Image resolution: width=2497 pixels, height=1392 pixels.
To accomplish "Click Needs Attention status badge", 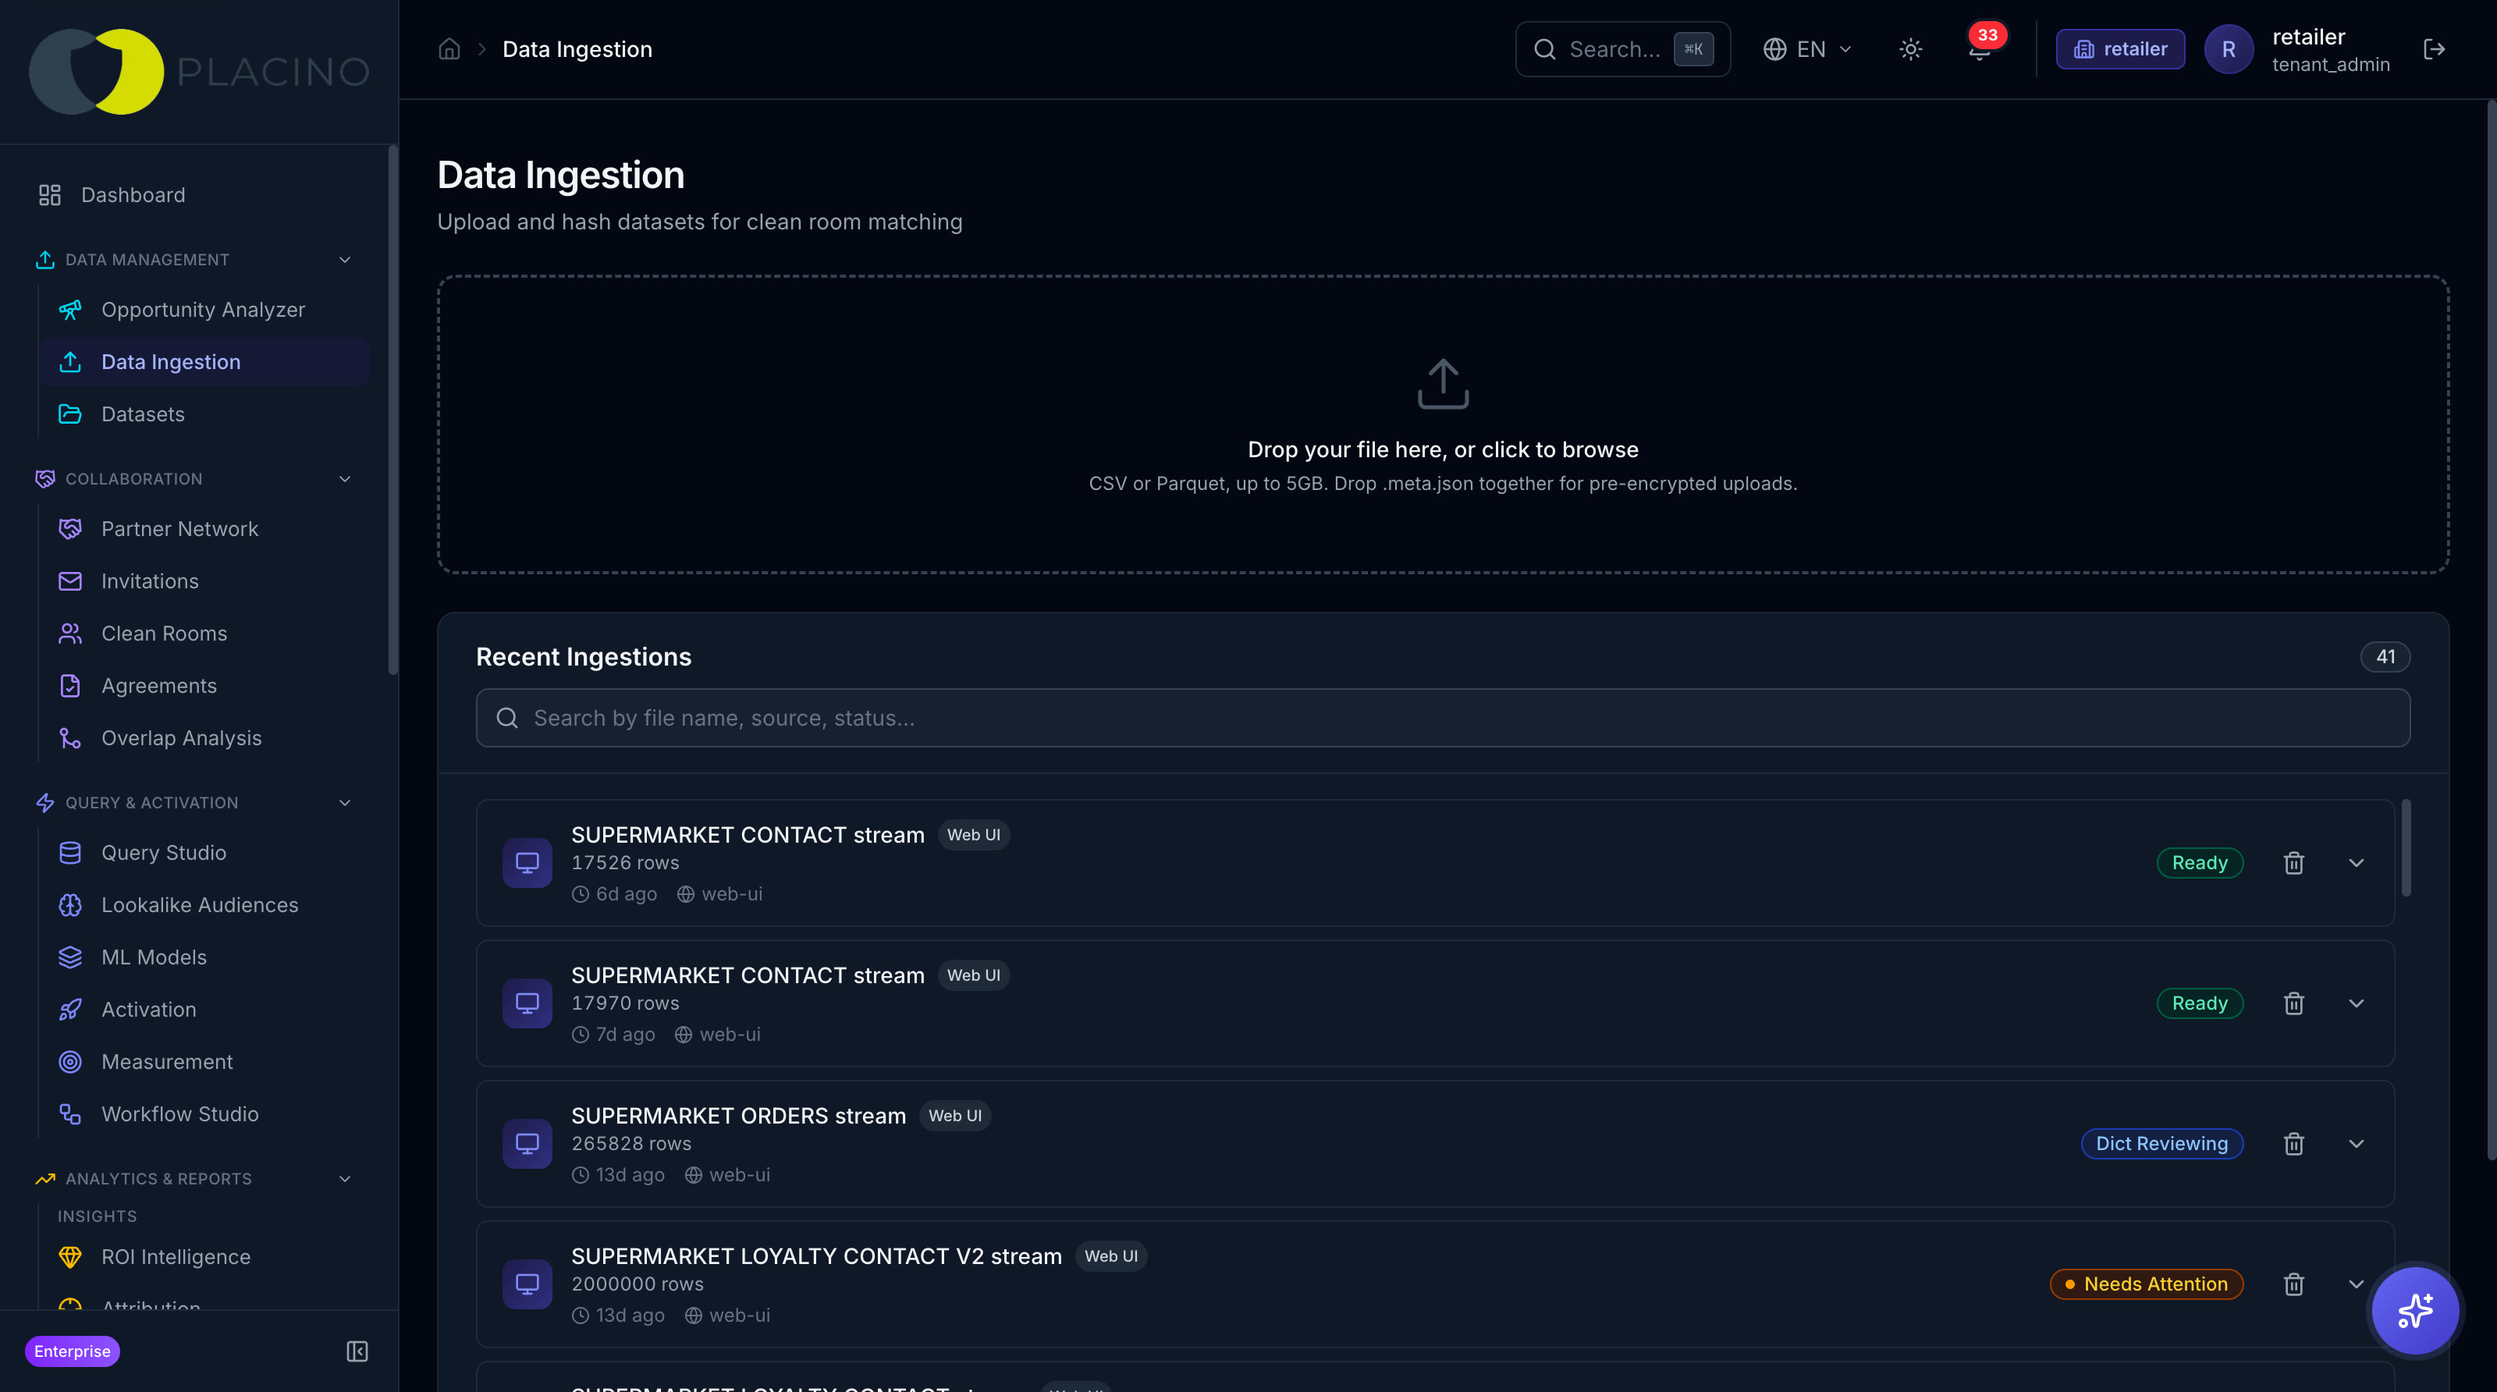I will [2146, 1284].
